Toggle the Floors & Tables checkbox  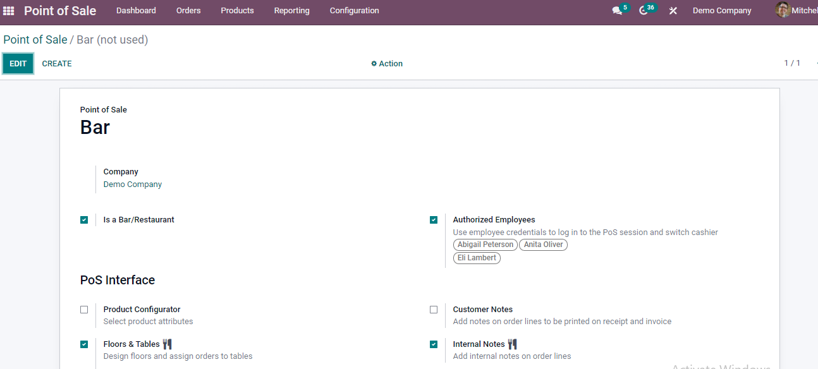point(84,344)
